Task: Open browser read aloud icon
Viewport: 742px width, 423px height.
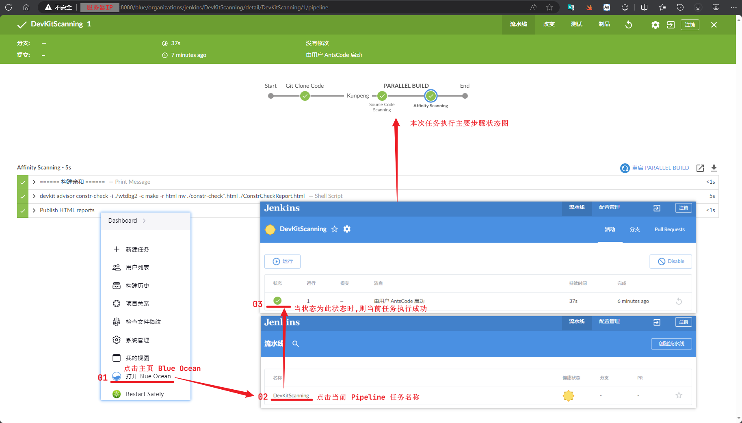Action: (x=533, y=7)
